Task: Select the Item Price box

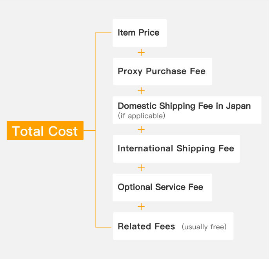Action: tap(140, 33)
